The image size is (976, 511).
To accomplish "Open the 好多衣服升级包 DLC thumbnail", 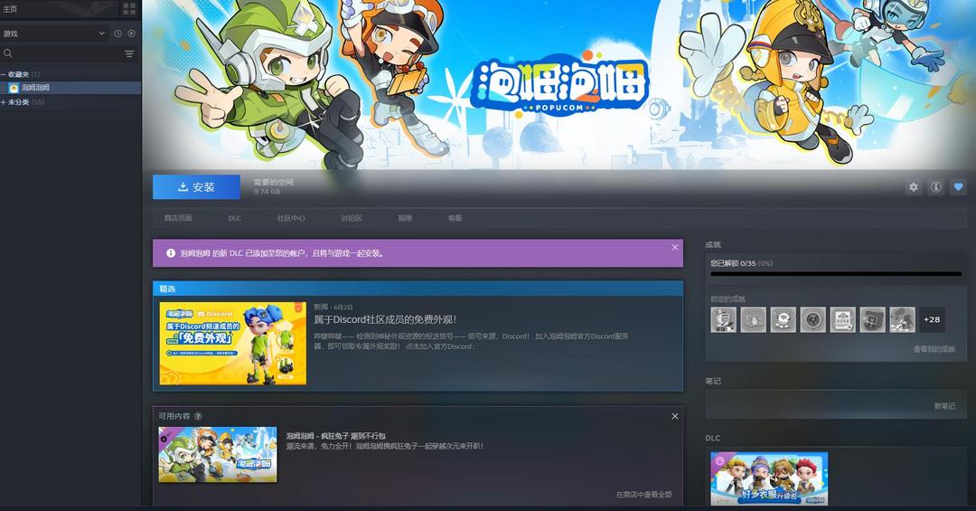I will (x=769, y=478).
